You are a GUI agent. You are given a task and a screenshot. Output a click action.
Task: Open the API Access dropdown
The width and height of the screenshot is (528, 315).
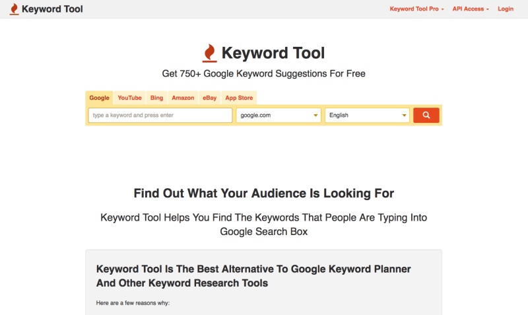tap(471, 9)
